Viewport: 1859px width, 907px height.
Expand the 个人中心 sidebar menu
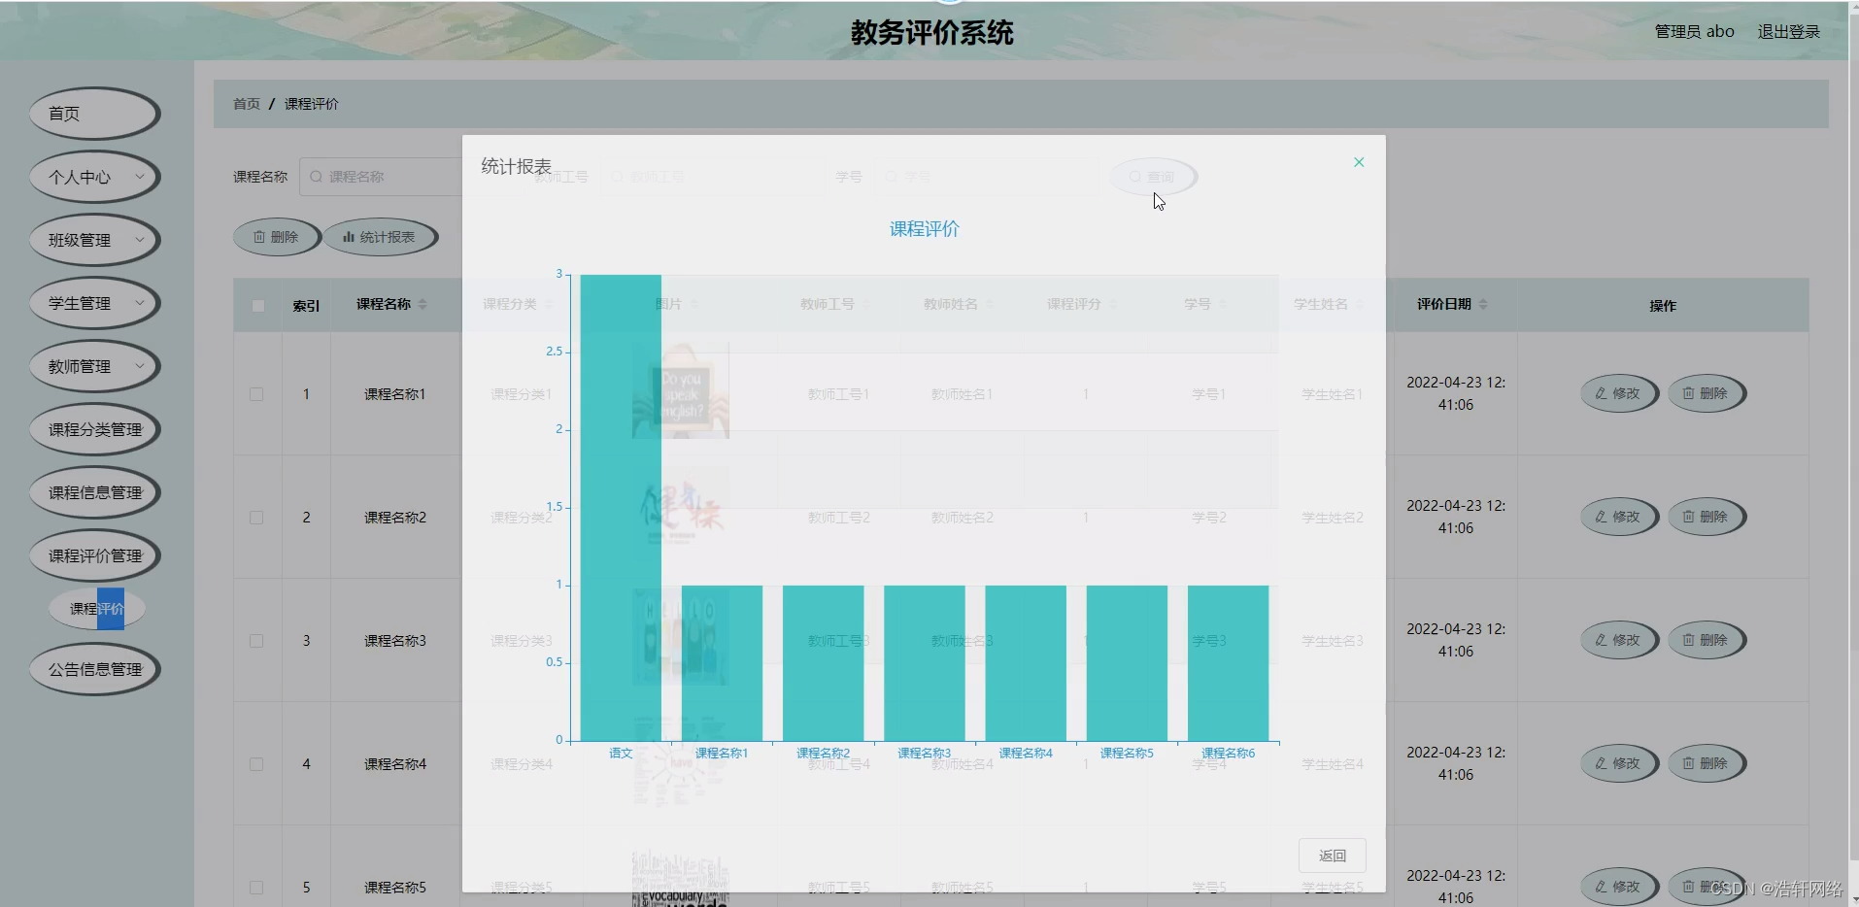(x=93, y=177)
